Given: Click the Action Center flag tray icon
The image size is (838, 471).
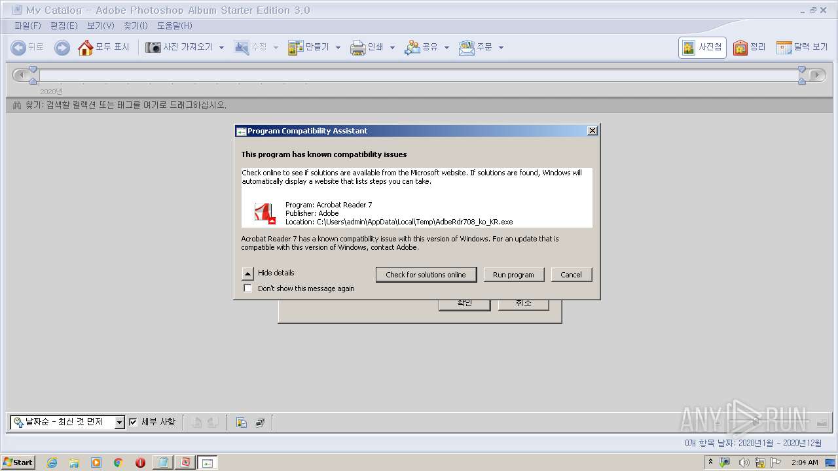Looking at the screenshot, I should [776, 462].
